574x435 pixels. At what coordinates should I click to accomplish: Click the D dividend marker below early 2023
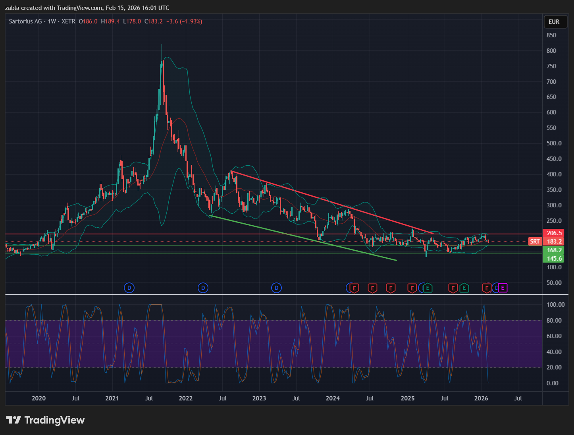pyautogui.click(x=276, y=288)
